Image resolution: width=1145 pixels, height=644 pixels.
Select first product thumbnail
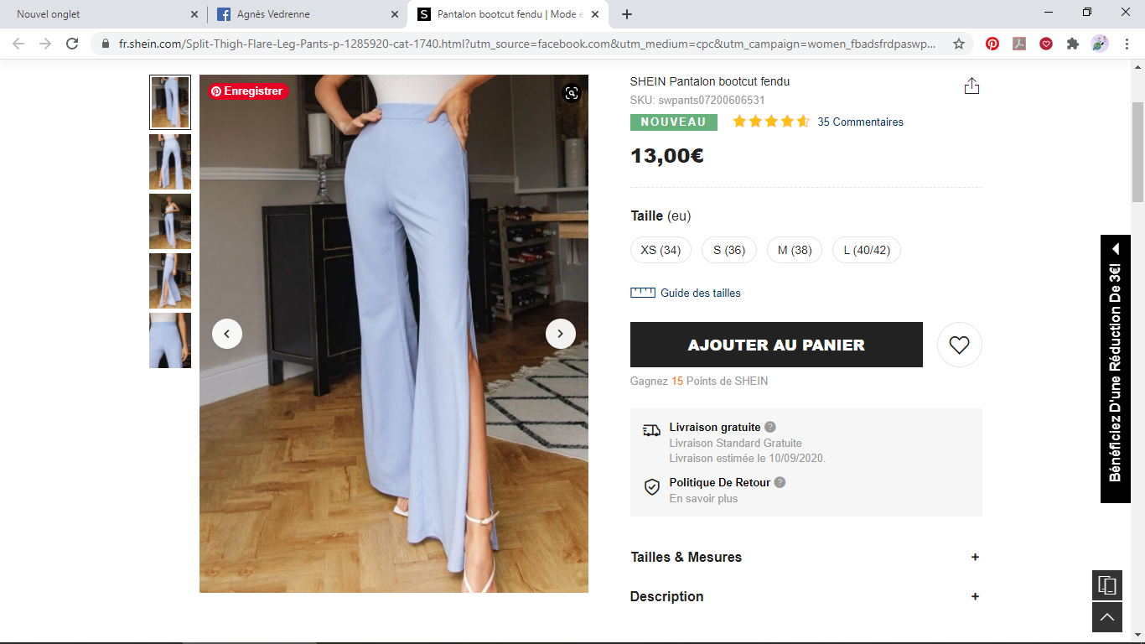(x=170, y=102)
